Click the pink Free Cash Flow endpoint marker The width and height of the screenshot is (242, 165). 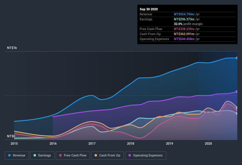pyautogui.click(x=237, y=110)
